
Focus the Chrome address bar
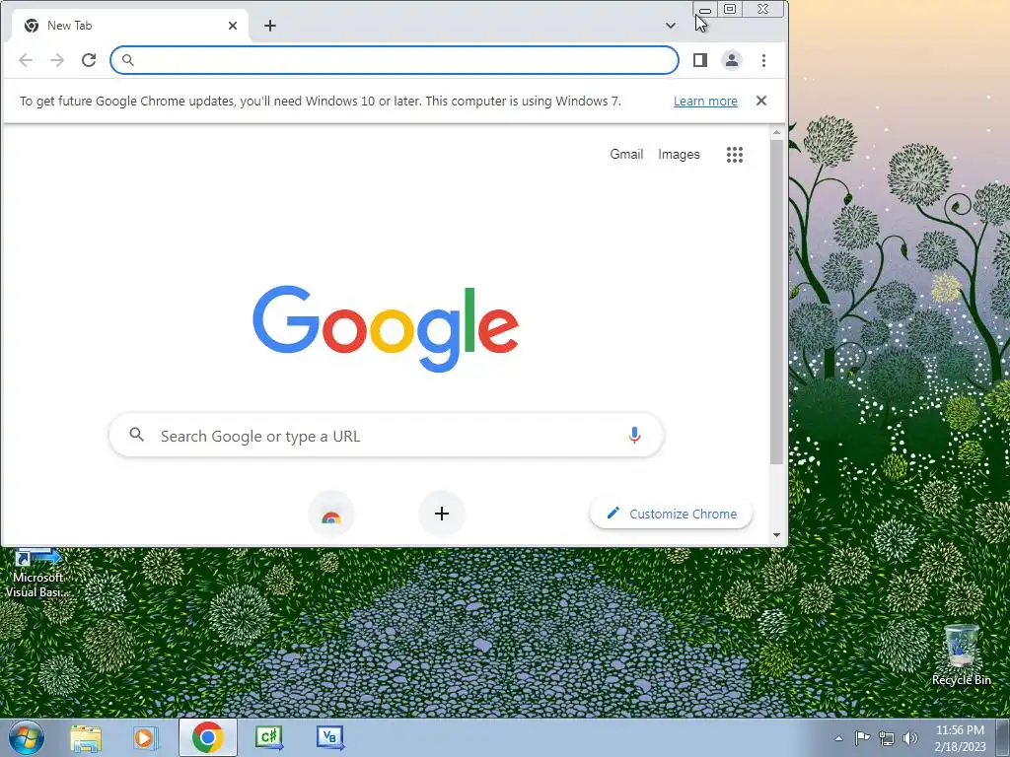click(395, 60)
